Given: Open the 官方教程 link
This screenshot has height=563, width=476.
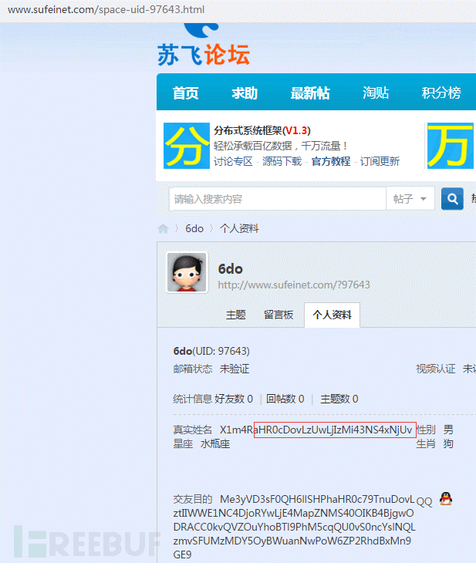Looking at the screenshot, I should point(331,162).
